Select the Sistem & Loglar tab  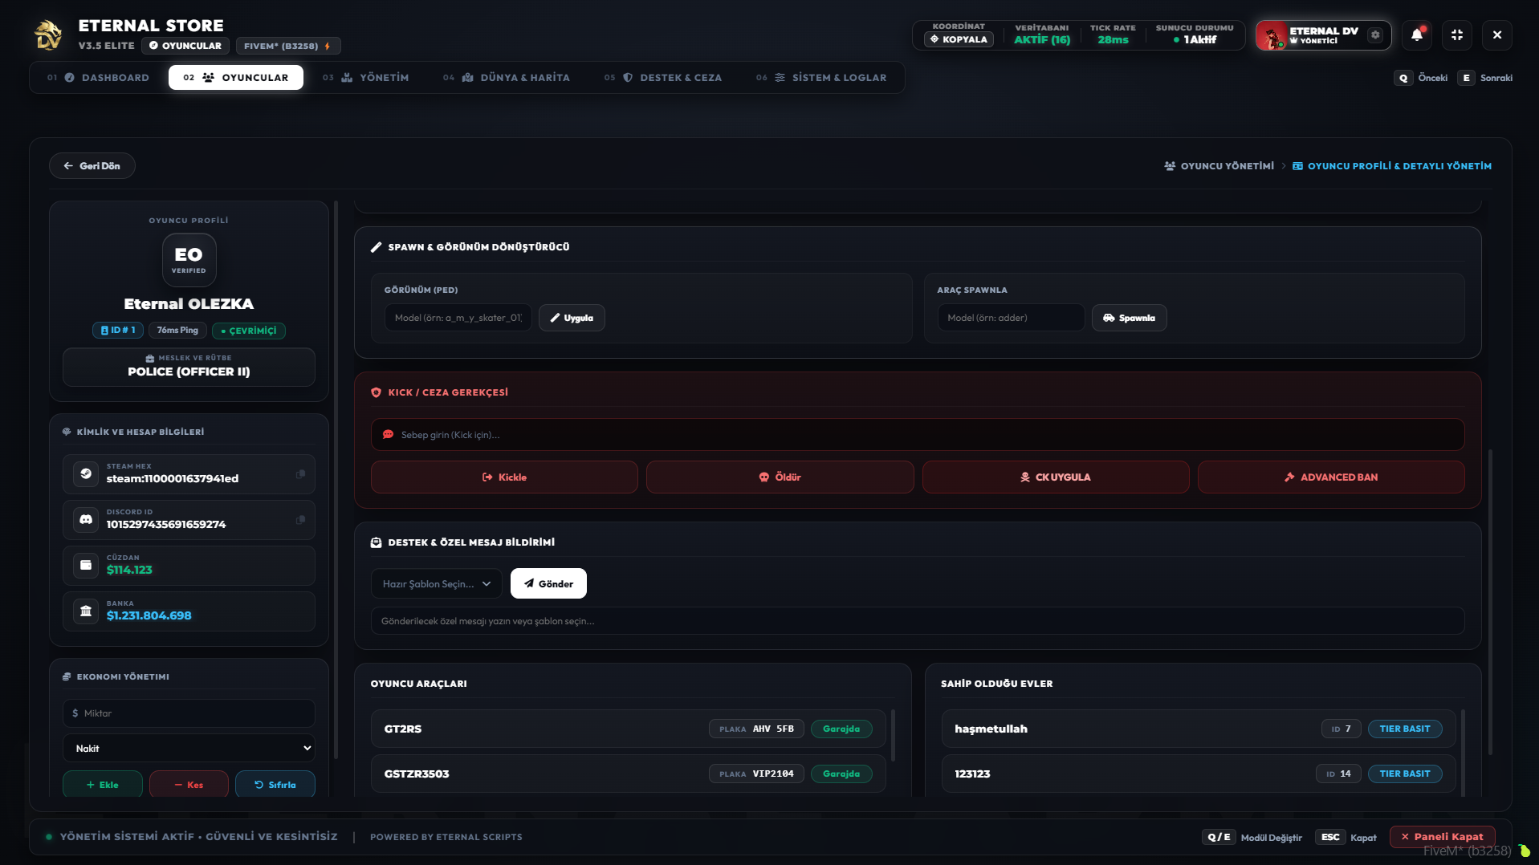click(821, 78)
